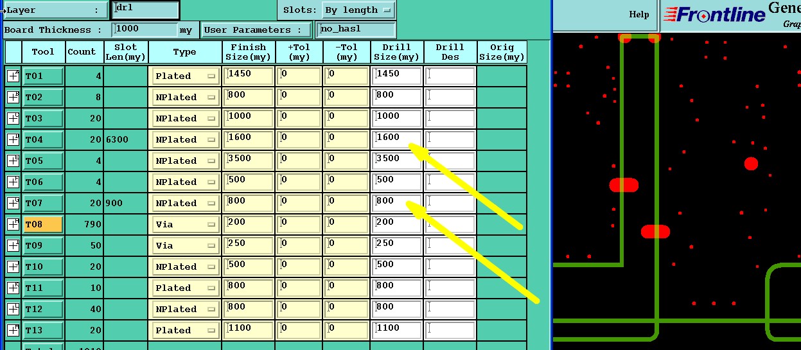Click the row icon beside tool T09
This screenshot has height=350, width=801.
click(x=13, y=245)
